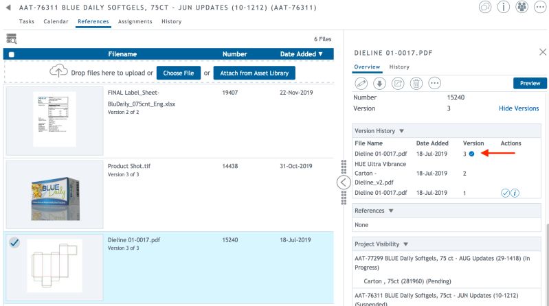Click the Choose File button
549x306 pixels.
[x=179, y=73]
